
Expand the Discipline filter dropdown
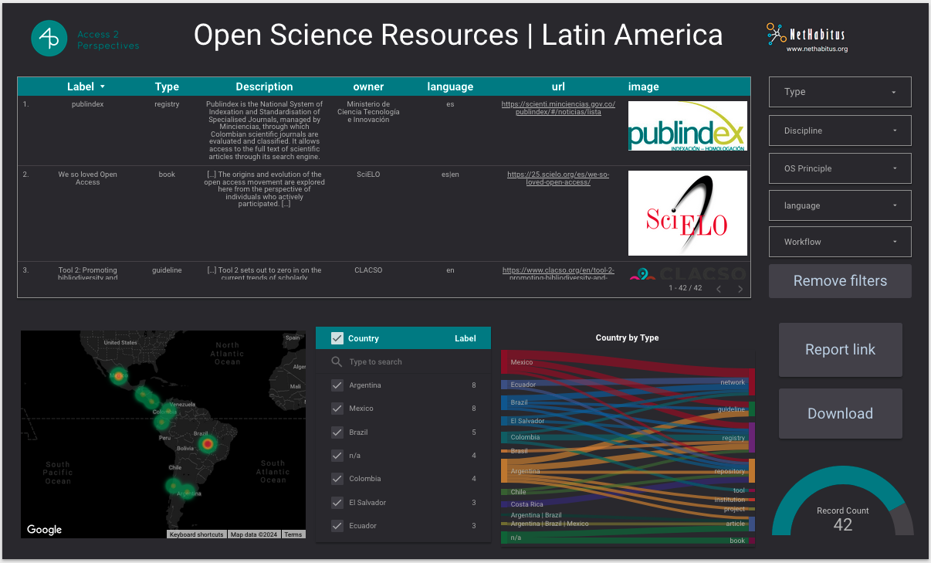pos(840,130)
